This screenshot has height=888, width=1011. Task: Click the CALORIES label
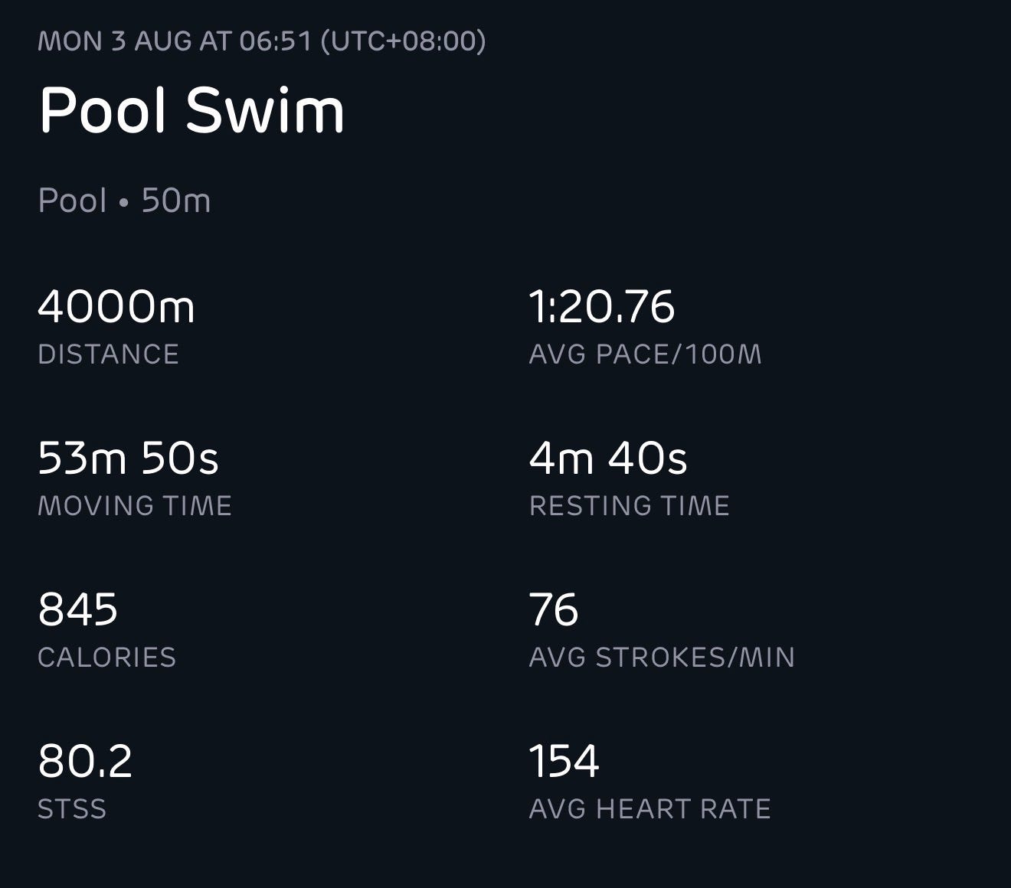107,658
